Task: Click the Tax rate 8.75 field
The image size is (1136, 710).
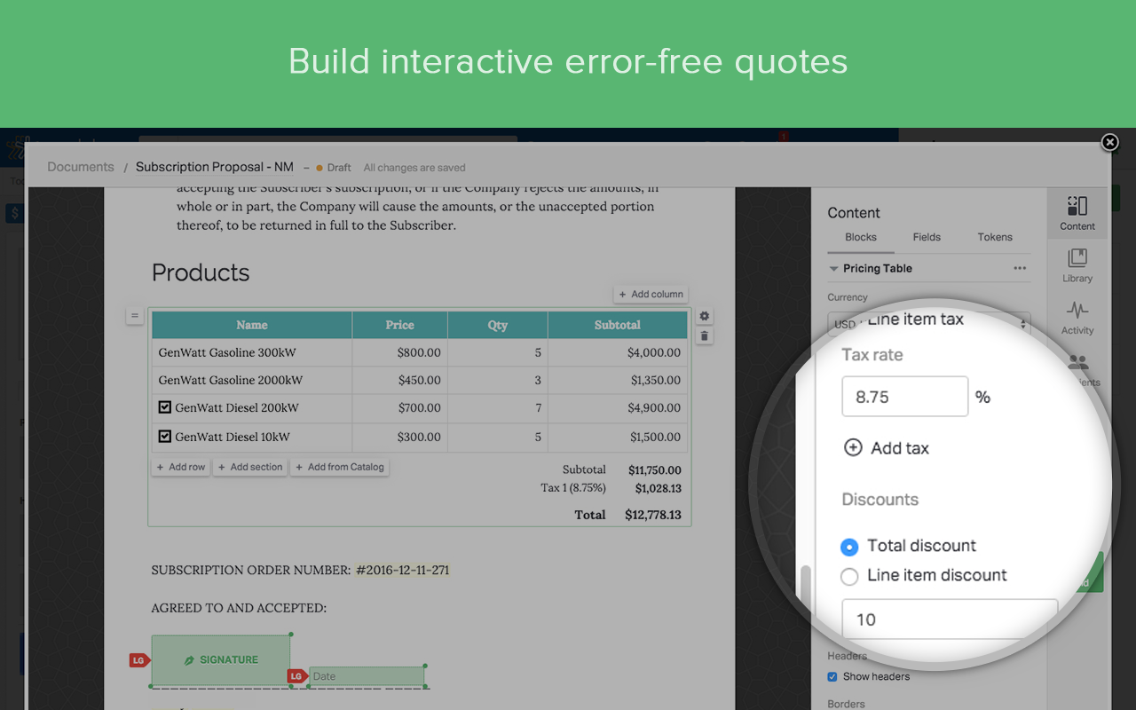Action: tap(904, 397)
